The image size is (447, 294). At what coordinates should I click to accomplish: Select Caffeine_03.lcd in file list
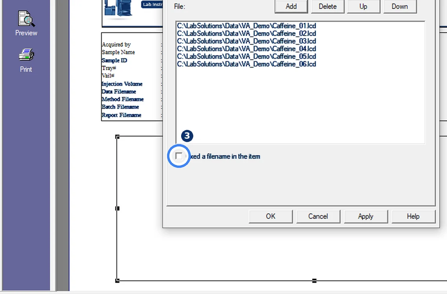coord(246,41)
